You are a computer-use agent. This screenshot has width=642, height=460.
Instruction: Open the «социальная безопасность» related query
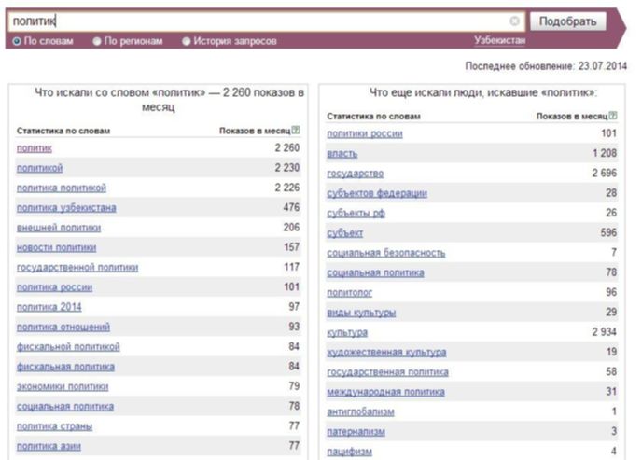386,253
